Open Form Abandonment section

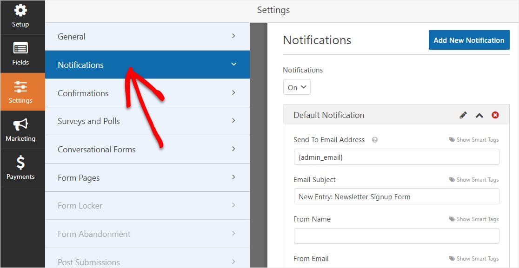pyautogui.click(x=147, y=234)
